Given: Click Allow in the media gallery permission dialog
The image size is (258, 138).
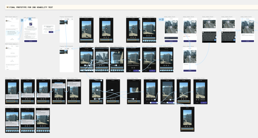Looking at the screenshot, I should [51, 32].
